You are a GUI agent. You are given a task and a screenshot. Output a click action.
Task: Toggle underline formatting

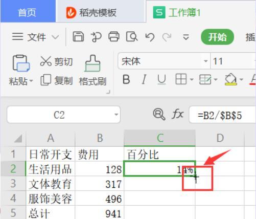tap(161, 80)
